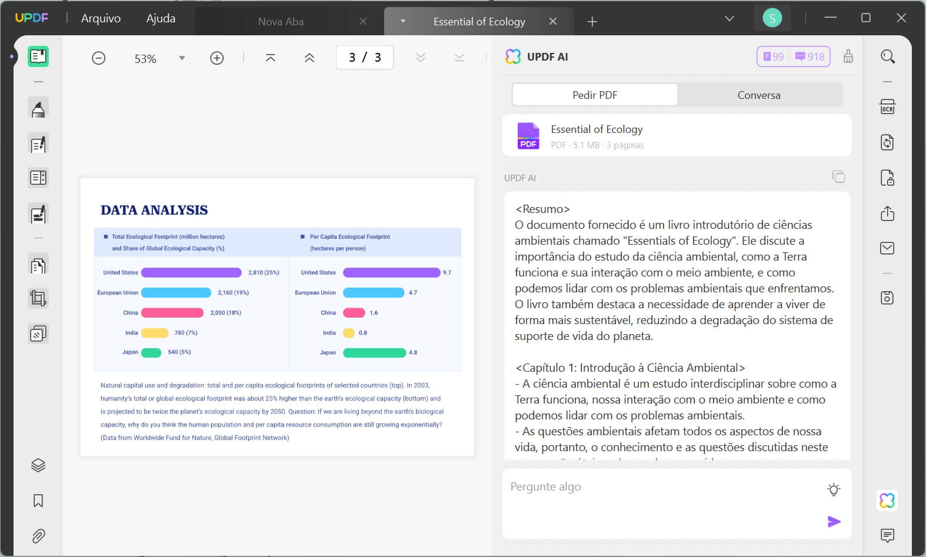Open the Page reader layout tool
Viewport: 926px width, 557px height.
tap(38, 178)
